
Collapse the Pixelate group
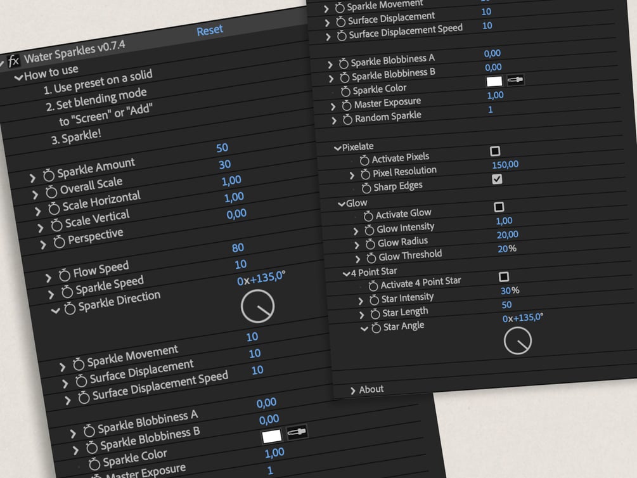click(x=337, y=148)
